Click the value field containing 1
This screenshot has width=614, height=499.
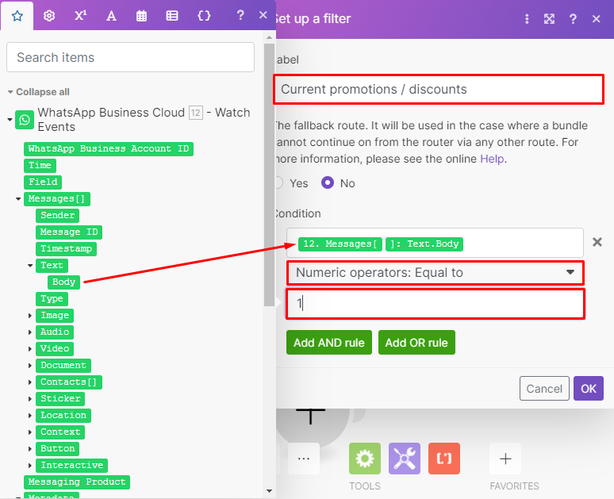pyautogui.click(x=435, y=304)
